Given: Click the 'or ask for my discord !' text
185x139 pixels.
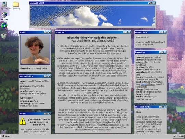Looking at the screenshot, I should [146, 45].
